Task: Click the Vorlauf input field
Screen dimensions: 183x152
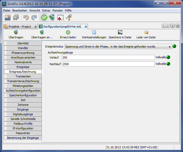Action: pos(108,57)
